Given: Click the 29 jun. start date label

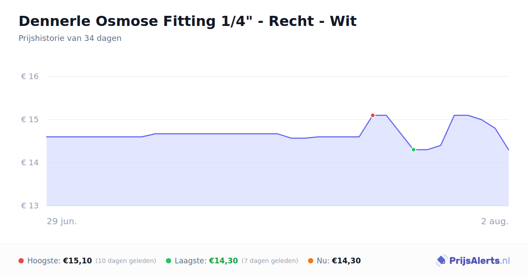Looking at the screenshot, I should coord(62,221).
